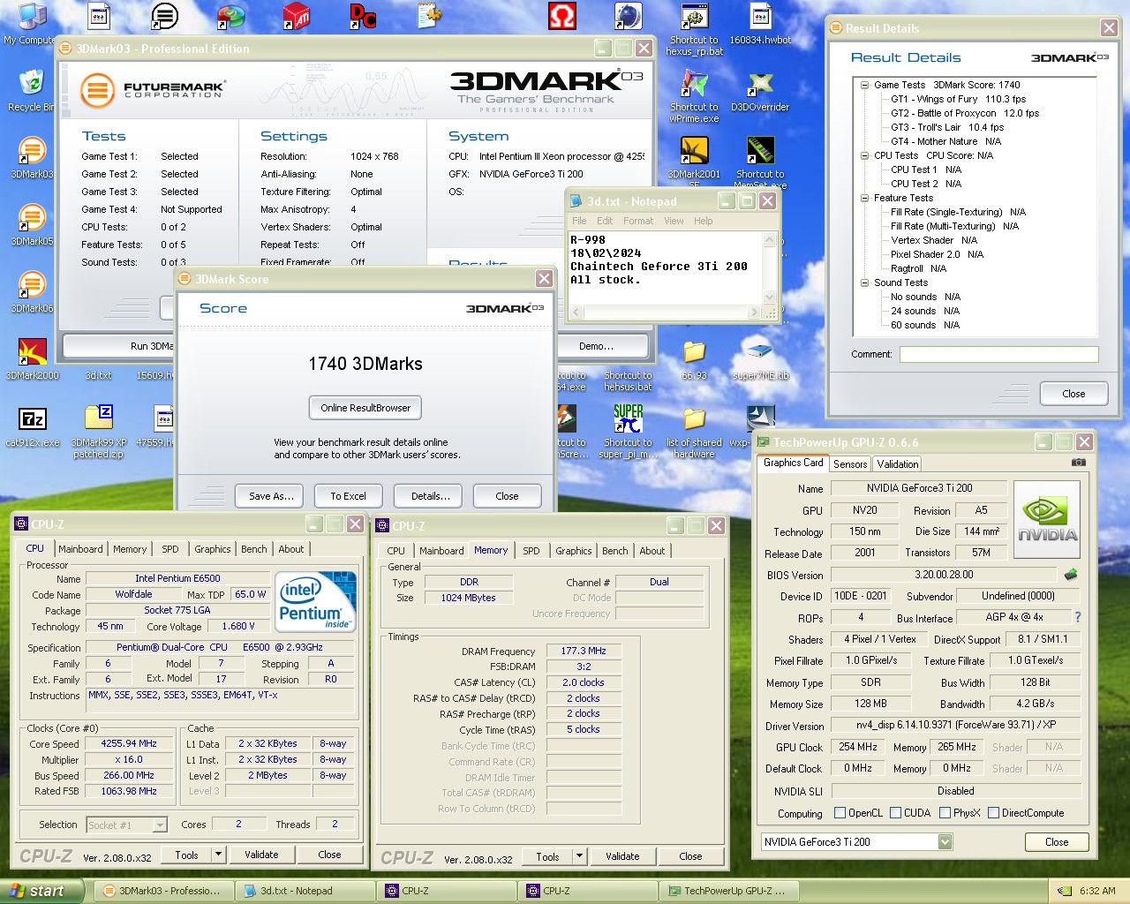Open Shortcut to hexus_rp.bat icon
The image size is (1130, 904).
pos(694,16)
